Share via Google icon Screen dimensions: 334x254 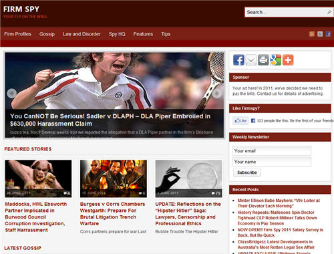tap(276, 60)
